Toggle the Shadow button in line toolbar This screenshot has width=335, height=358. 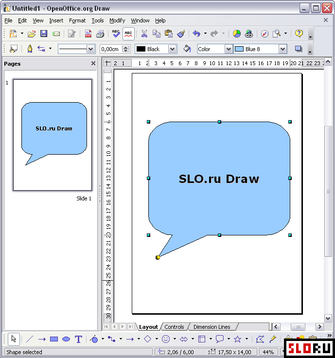tap(299, 49)
